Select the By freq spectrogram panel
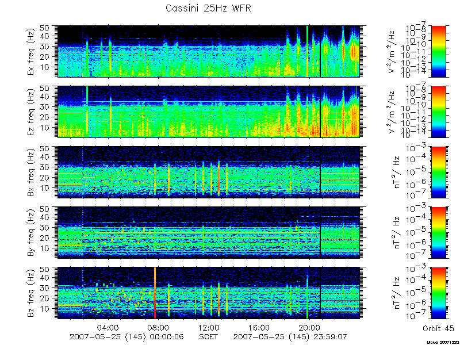 point(208,233)
